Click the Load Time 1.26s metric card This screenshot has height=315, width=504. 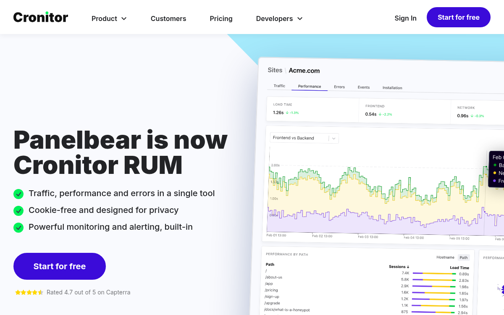(x=313, y=109)
